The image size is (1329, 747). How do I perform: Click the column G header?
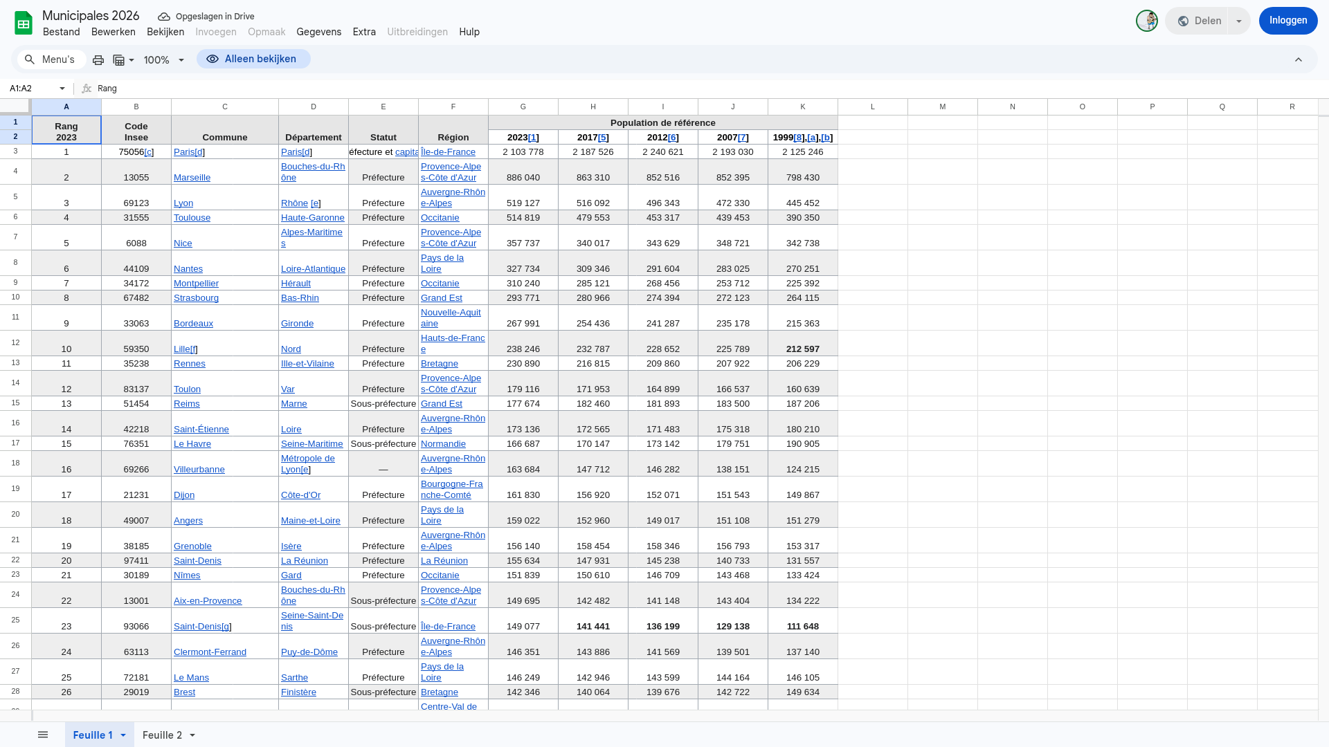523,107
